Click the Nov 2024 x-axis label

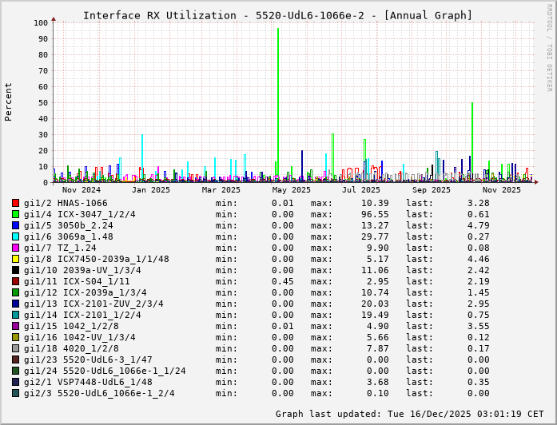pos(82,190)
